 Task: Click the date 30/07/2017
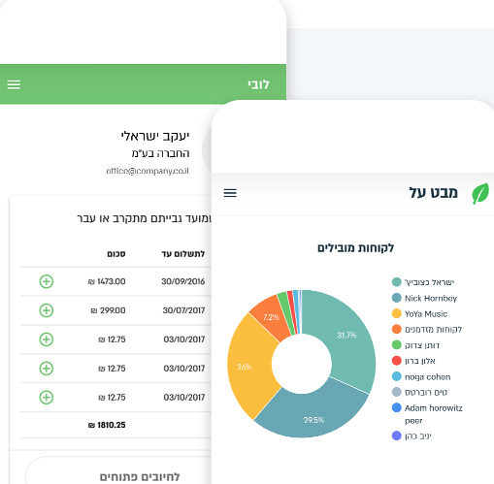[183, 310]
